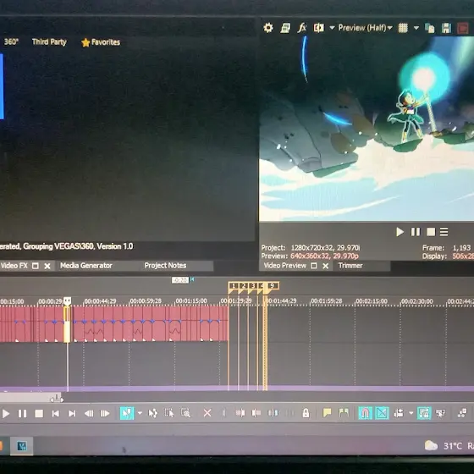Screen dimensions: 474x474
Task: Open the Video Output FX icon
Action: pos(301,28)
